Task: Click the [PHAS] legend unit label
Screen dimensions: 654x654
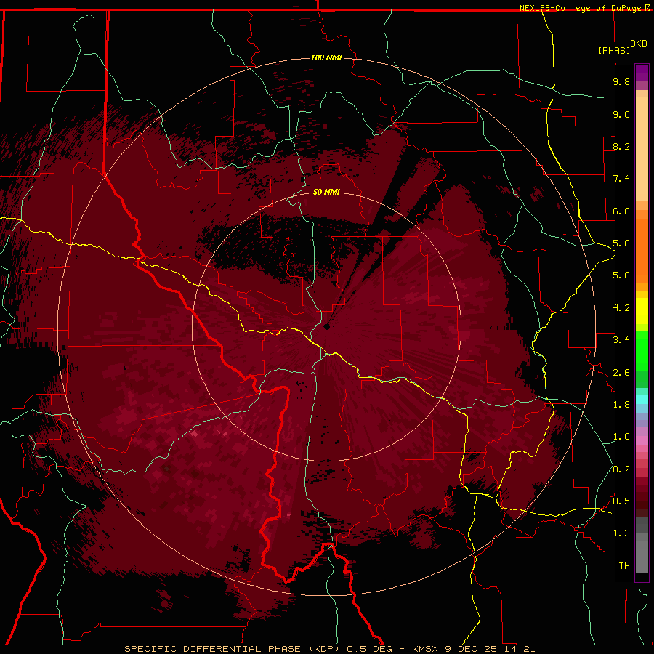Action: coord(614,50)
